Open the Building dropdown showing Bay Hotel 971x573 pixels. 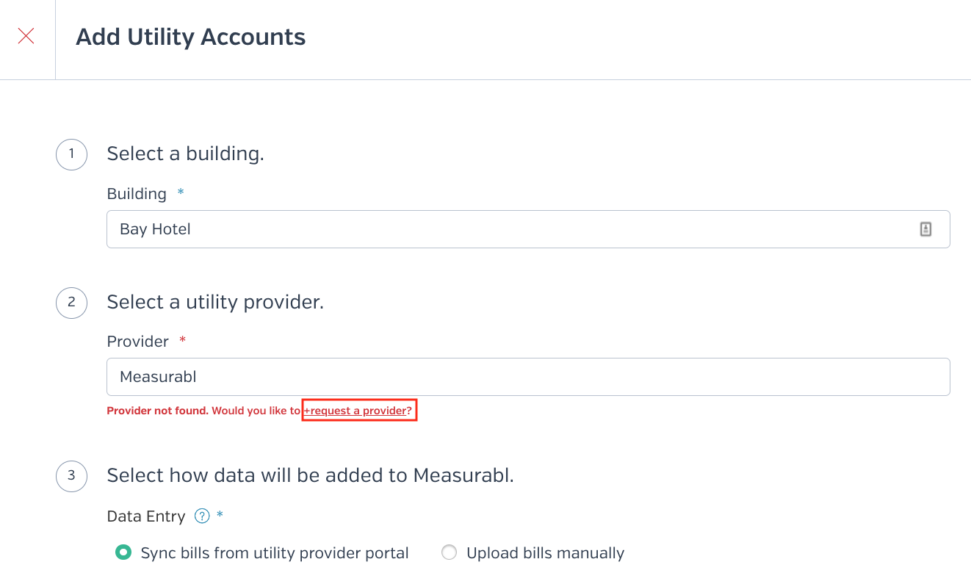528,229
